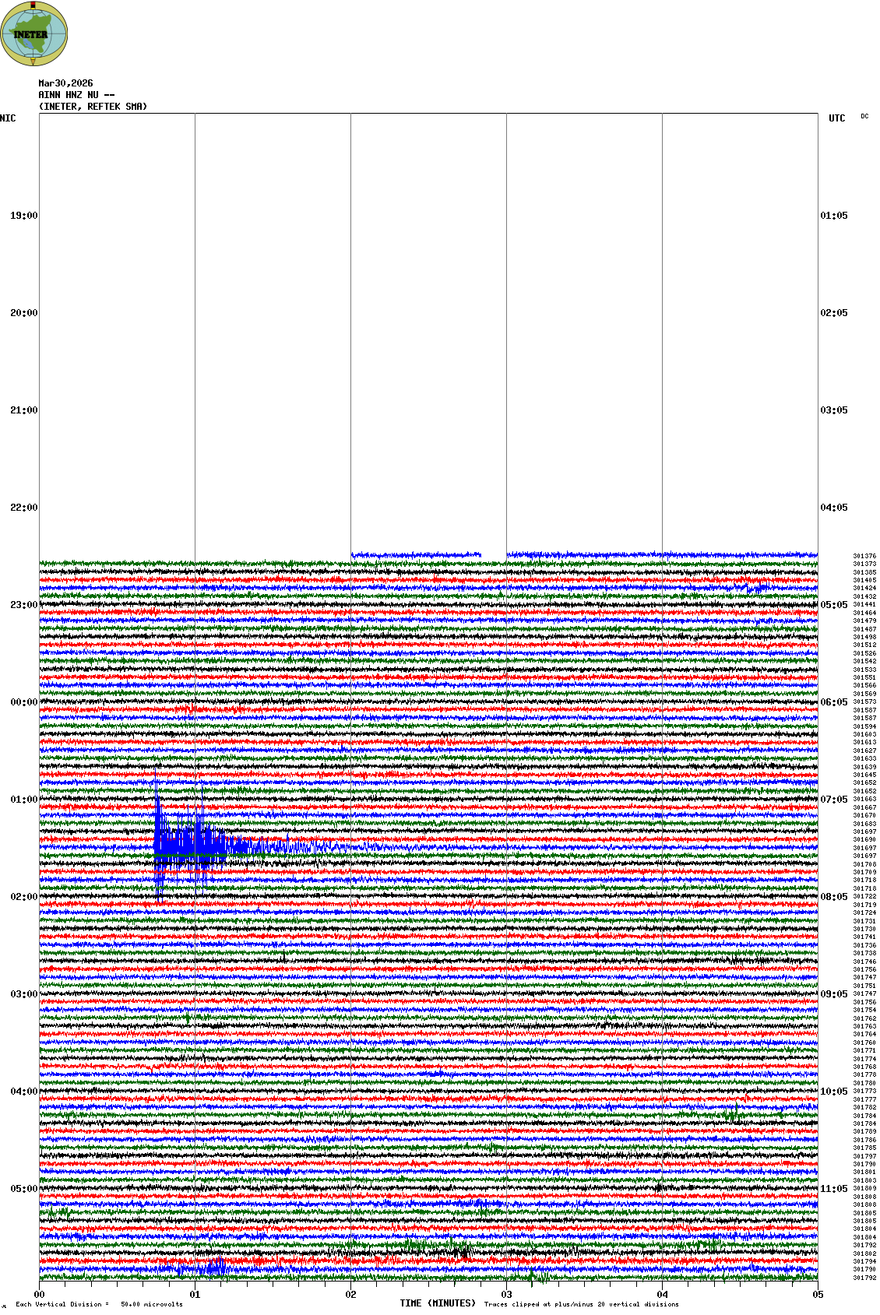Click the 50.00 microvolts vertical division note
The image size is (880, 1315).
(x=152, y=1304)
